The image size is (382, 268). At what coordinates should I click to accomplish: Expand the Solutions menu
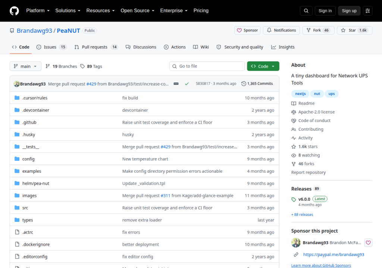click(68, 11)
